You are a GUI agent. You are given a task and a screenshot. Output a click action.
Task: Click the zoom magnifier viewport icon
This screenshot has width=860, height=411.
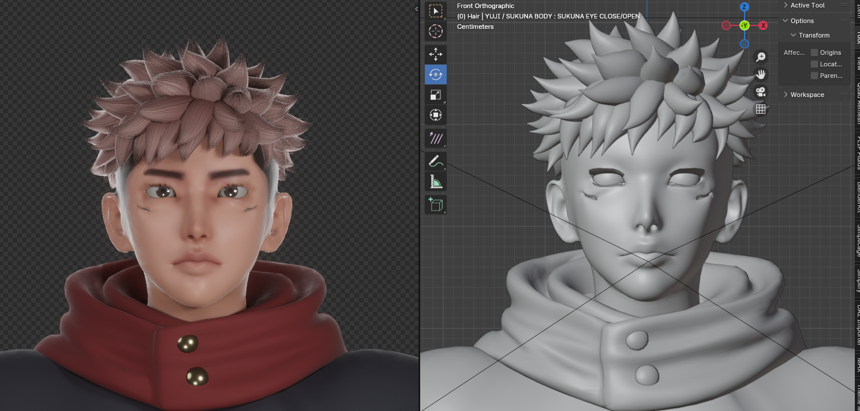pyautogui.click(x=761, y=57)
